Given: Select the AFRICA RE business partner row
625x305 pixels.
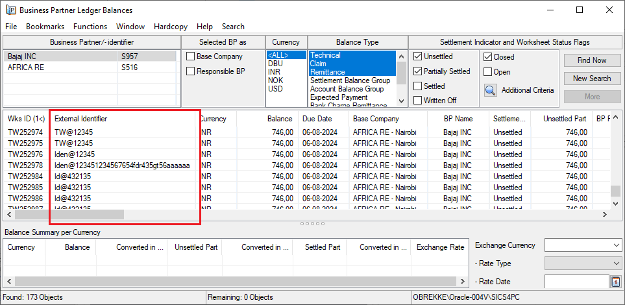Looking at the screenshot, I should pyautogui.click(x=26, y=67).
